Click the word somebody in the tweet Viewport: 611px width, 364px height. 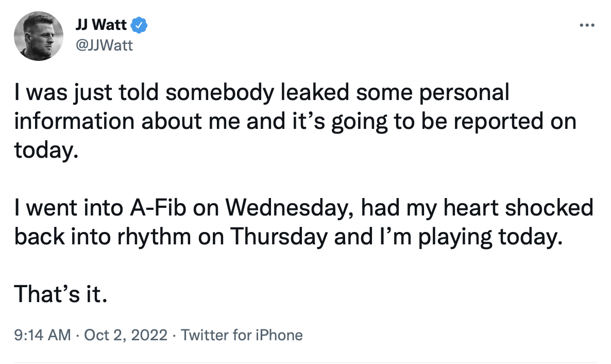[x=220, y=92]
